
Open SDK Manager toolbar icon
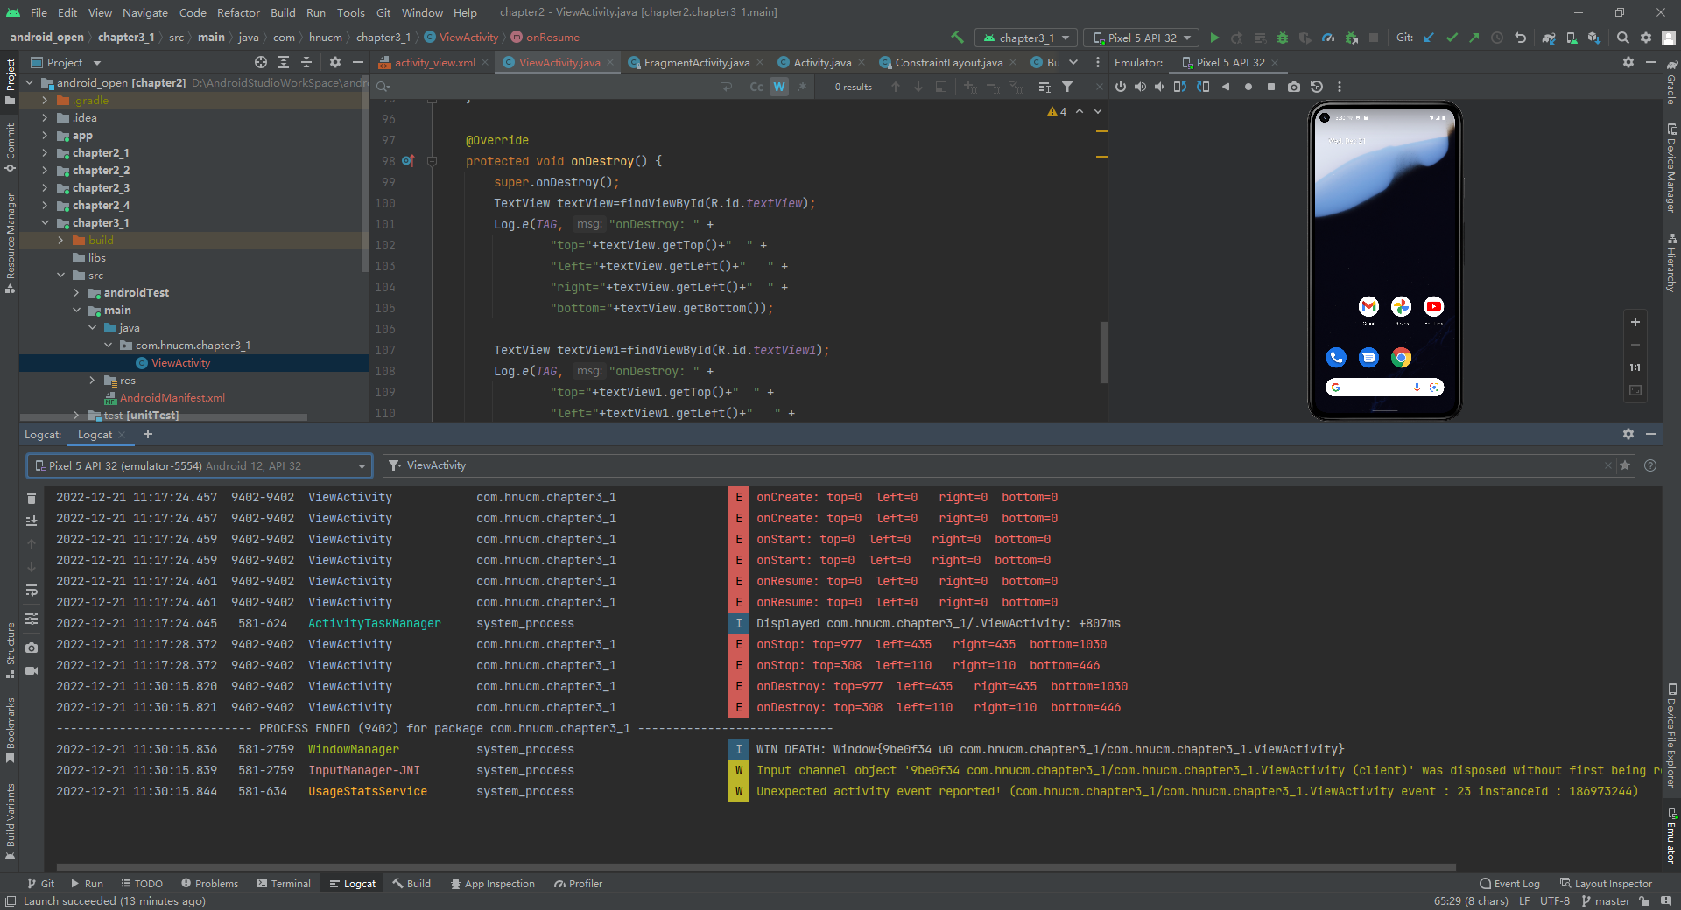click(1594, 38)
